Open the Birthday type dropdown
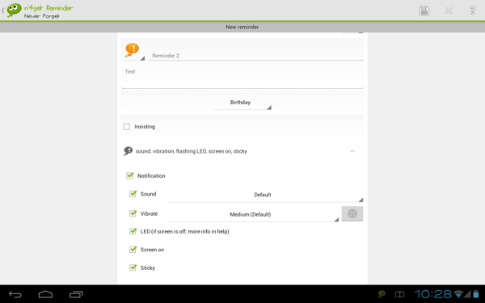485x303 pixels. 242,103
